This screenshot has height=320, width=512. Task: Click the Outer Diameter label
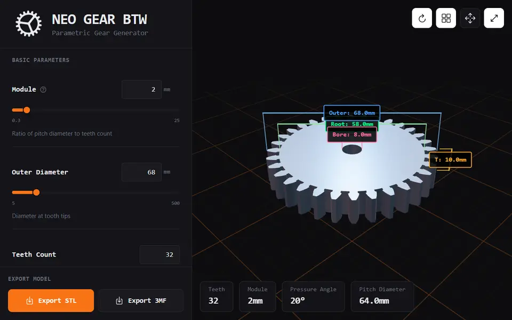coord(40,172)
